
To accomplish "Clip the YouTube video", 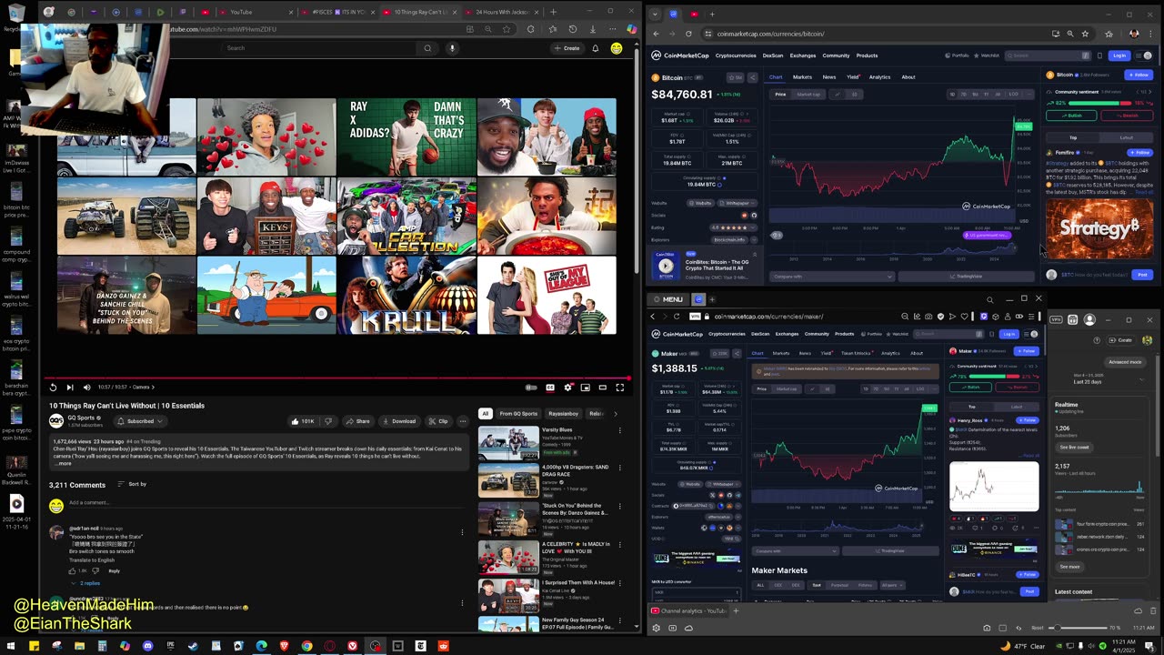I will pos(438,421).
